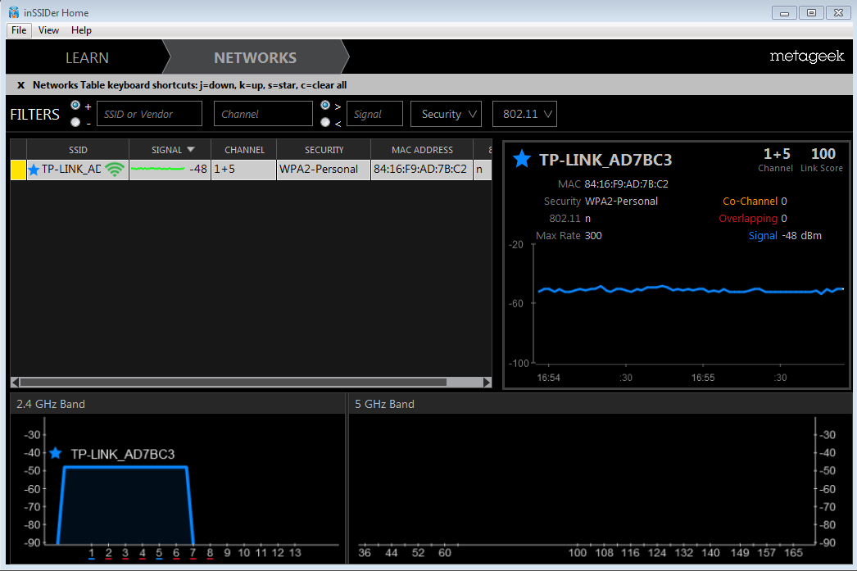Viewport: 857px width, 571px height.
Task: Click star label in 2.4 GHz band graph
Action: pos(55,453)
